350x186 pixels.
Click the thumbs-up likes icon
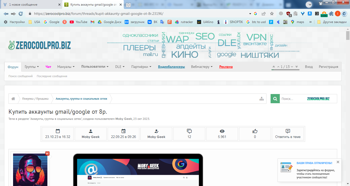(255, 131)
